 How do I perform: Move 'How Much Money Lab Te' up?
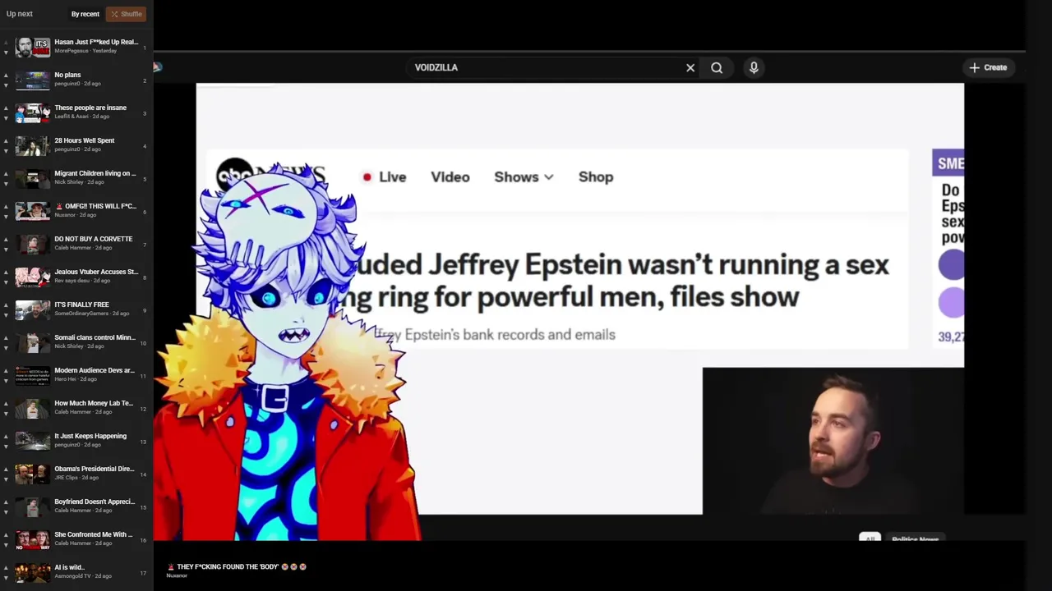pos(6,403)
